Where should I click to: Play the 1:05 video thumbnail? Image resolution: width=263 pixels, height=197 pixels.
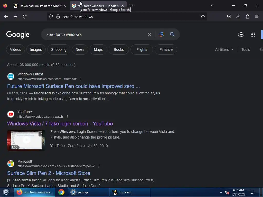[26, 140]
